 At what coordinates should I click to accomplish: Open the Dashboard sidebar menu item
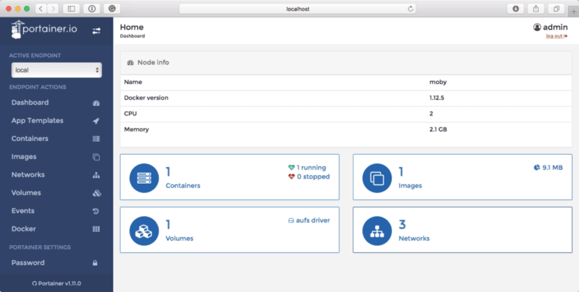point(30,103)
